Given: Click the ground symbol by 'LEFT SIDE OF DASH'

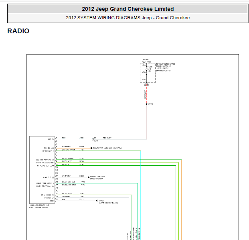Looking at the screenshot, I should [97, 201].
